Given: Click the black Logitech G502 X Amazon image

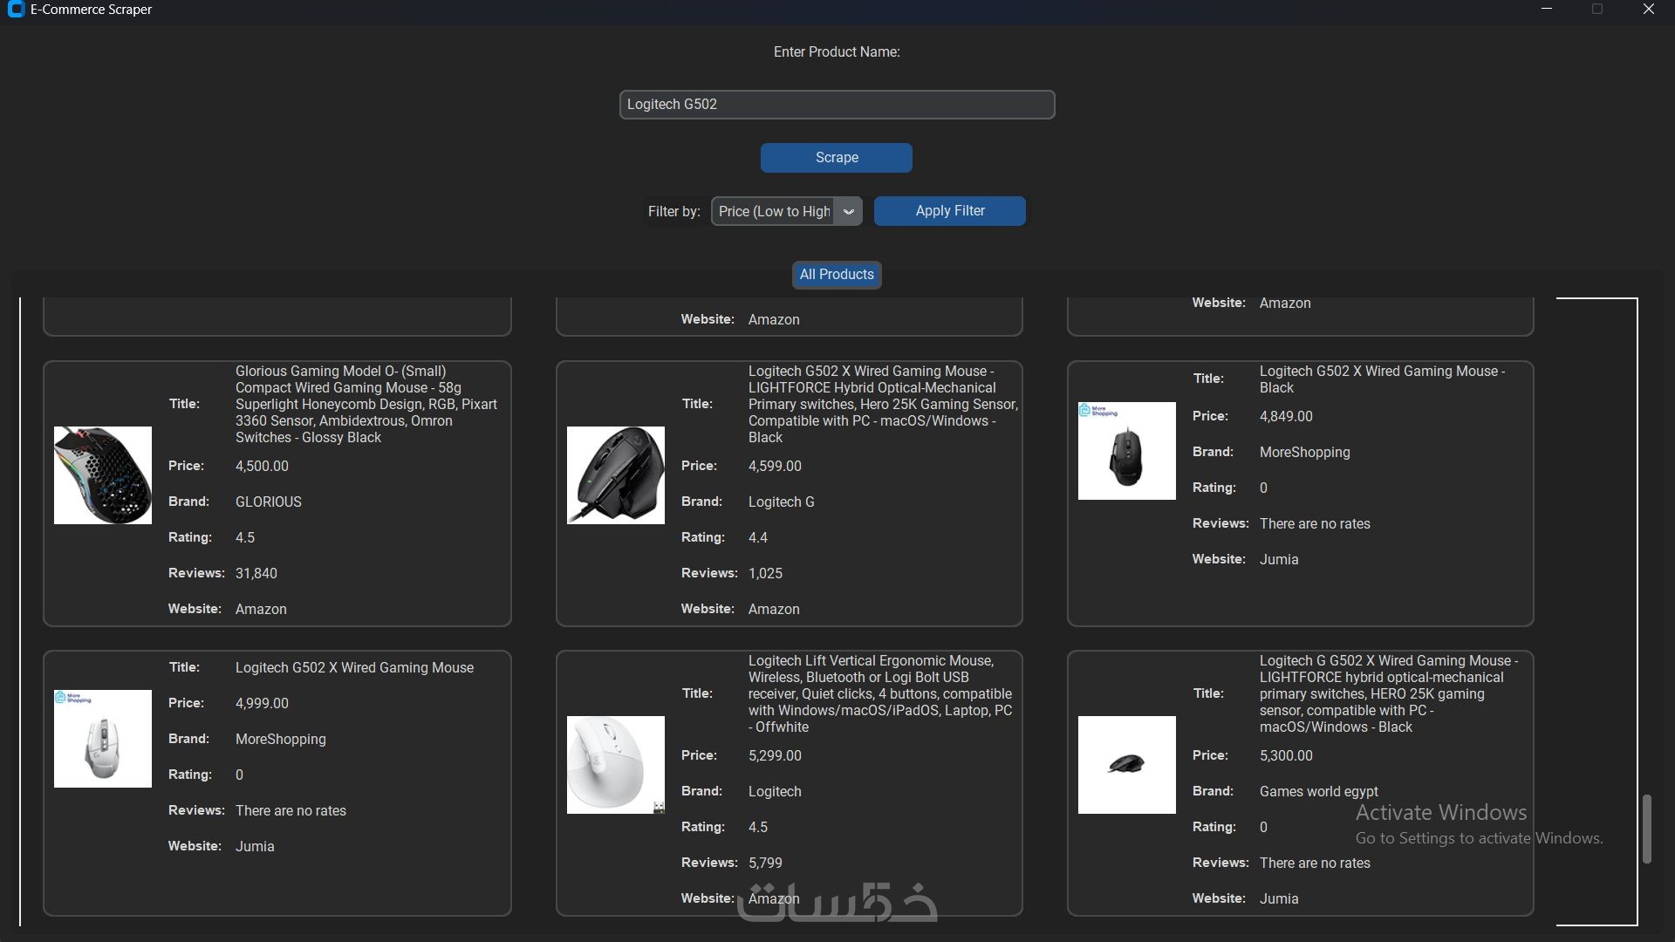Looking at the screenshot, I should [x=616, y=475].
